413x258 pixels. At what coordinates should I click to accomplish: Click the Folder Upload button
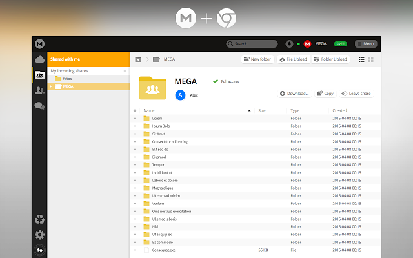point(330,59)
